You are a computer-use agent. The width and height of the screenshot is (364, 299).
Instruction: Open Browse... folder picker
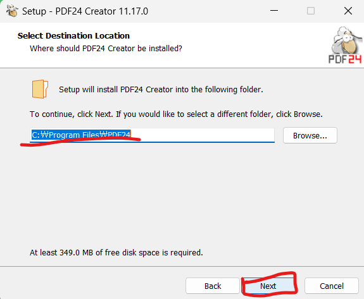click(x=310, y=135)
